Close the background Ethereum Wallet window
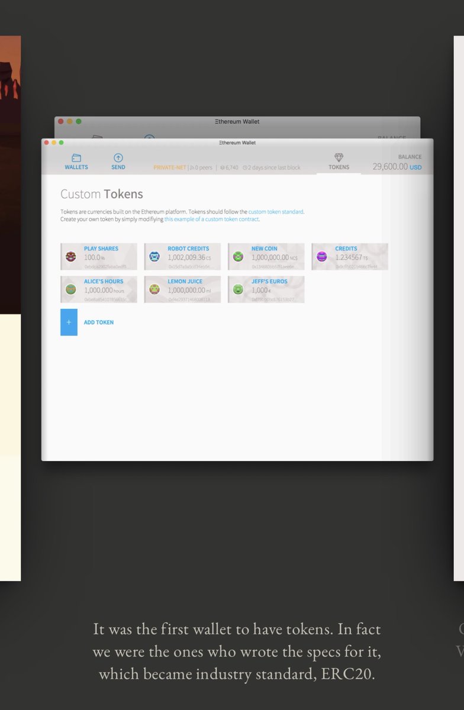464x710 pixels. point(60,121)
